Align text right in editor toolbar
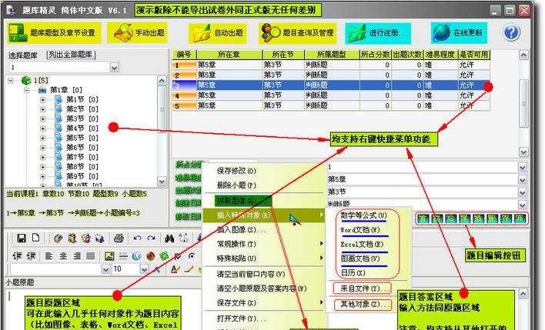This screenshot has width=545, height=330. click(x=77, y=256)
